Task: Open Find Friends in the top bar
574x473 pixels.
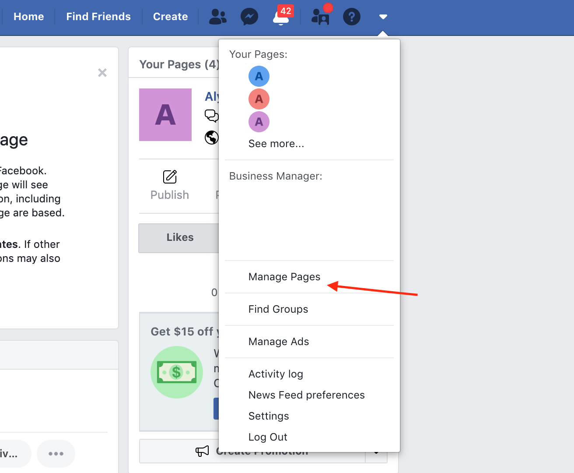Action: click(98, 17)
